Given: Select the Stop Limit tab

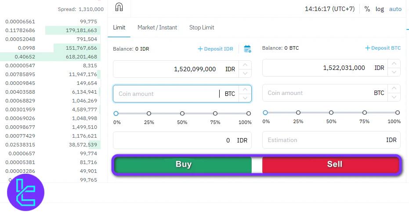Looking at the screenshot, I should pyautogui.click(x=202, y=27).
